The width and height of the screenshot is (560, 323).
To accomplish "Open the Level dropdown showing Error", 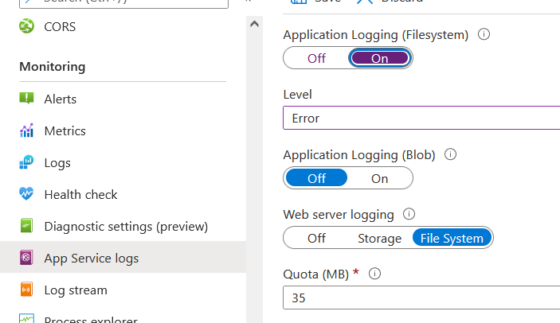I will click(x=421, y=118).
